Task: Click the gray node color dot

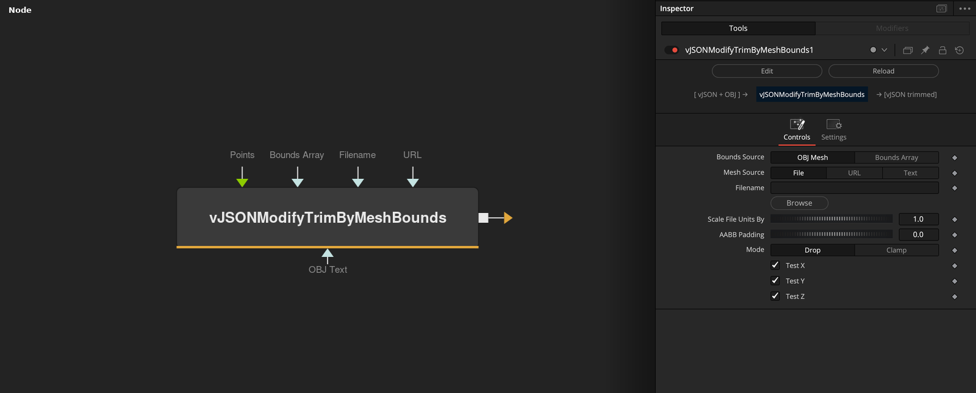Action: [x=873, y=50]
